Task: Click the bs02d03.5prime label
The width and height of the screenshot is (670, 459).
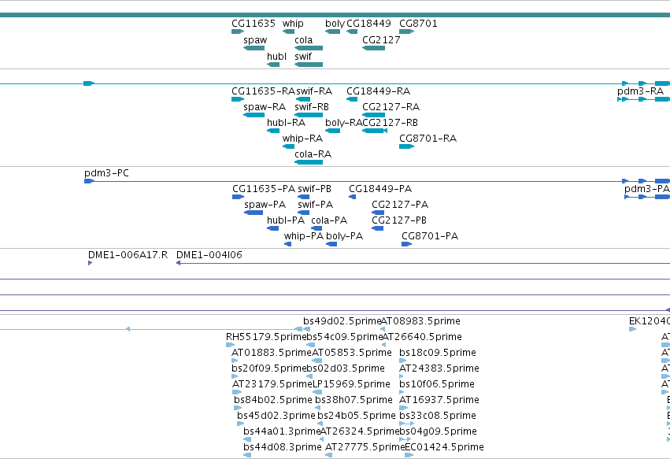Action: point(346,368)
